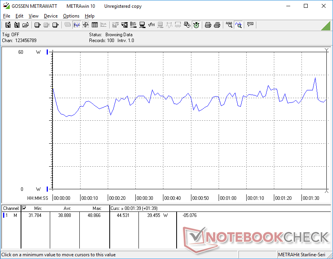Open the channel settings list icon

(x=133, y=25)
